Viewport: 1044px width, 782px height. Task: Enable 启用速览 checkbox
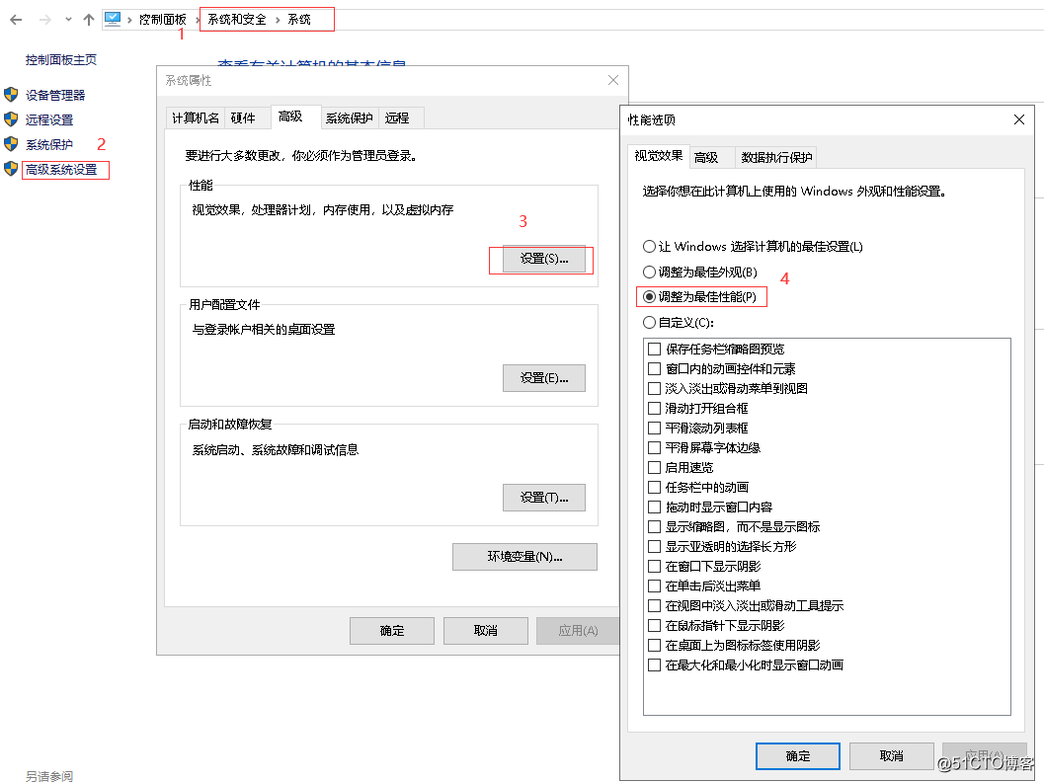[655, 468]
